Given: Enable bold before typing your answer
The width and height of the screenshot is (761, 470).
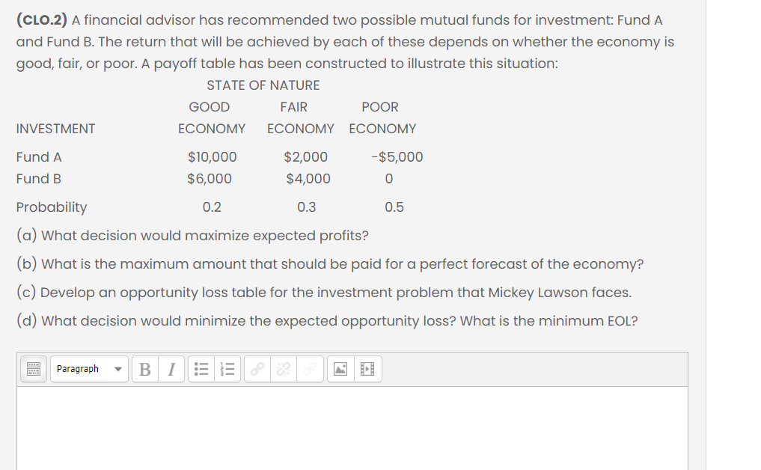Looking at the screenshot, I should tap(145, 368).
